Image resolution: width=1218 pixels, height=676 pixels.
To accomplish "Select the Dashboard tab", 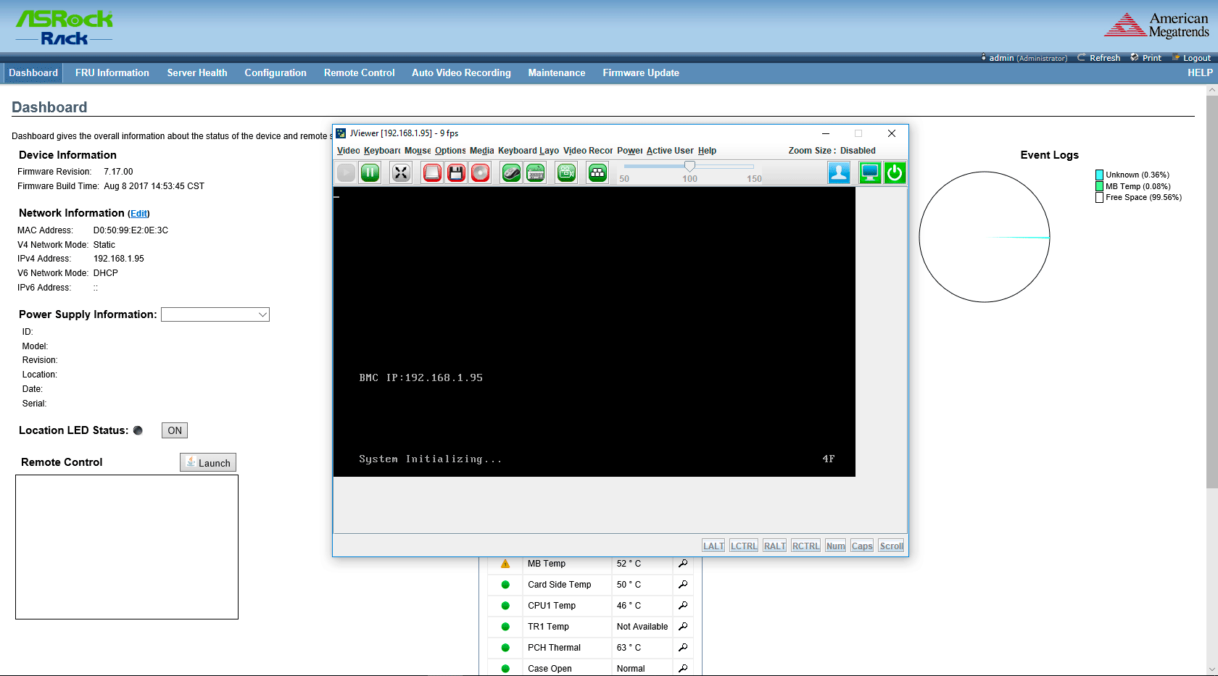I will tap(33, 73).
